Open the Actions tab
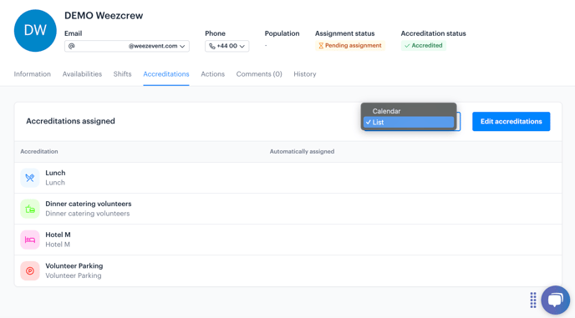This screenshot has width=575, height=318. (212, 74)
